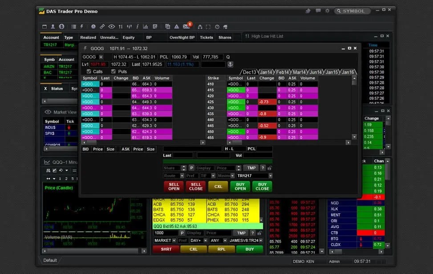Open the account user icon in main toolbar
This screenshot has width=433, height=274.
[53, 27]
